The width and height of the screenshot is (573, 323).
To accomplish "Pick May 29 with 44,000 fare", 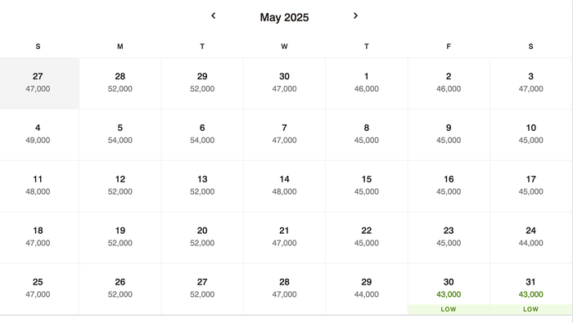I will [x=367, y=289].
